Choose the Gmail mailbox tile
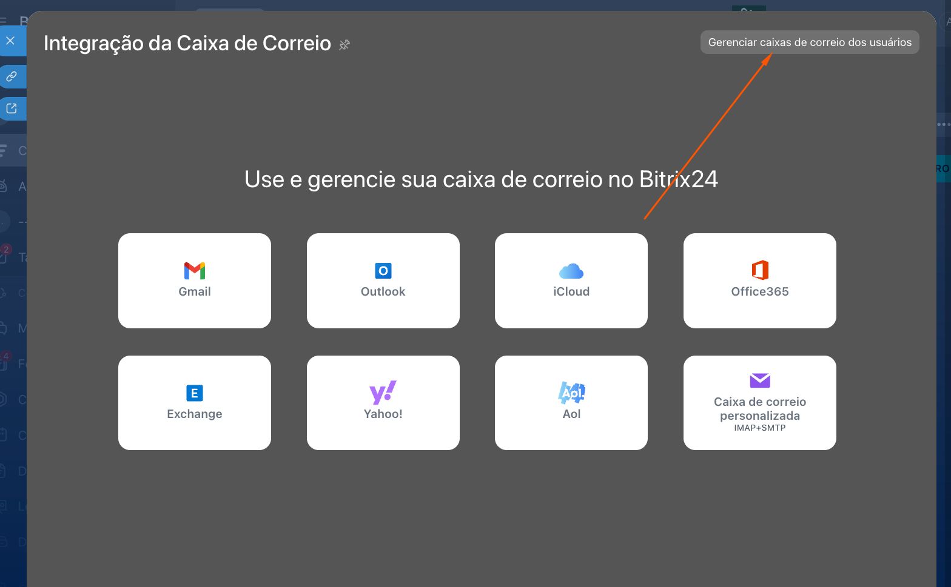The image size is (951, 587). coord(195,280)
